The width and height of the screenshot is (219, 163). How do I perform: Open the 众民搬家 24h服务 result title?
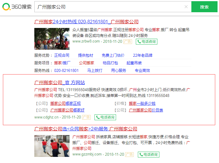(x=86, y=129)
